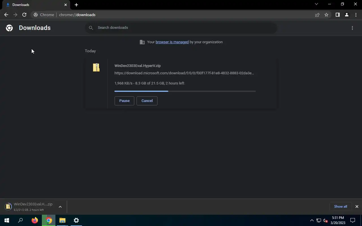Click Show all downloads button
Image resolution: width=362 pixels, height=226 pixels.
pyautogui.click(x=341, y=207)
